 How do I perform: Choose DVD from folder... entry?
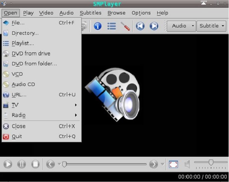coord(42,64)
